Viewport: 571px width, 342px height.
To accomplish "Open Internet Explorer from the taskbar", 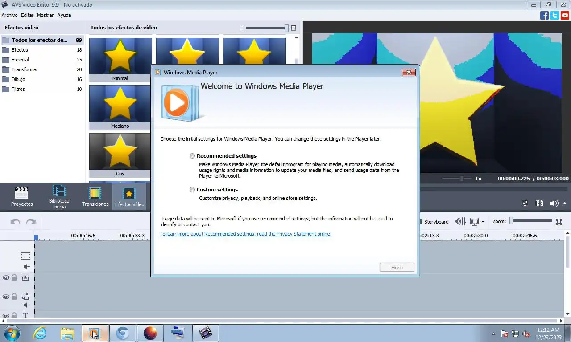I will 40,333.
